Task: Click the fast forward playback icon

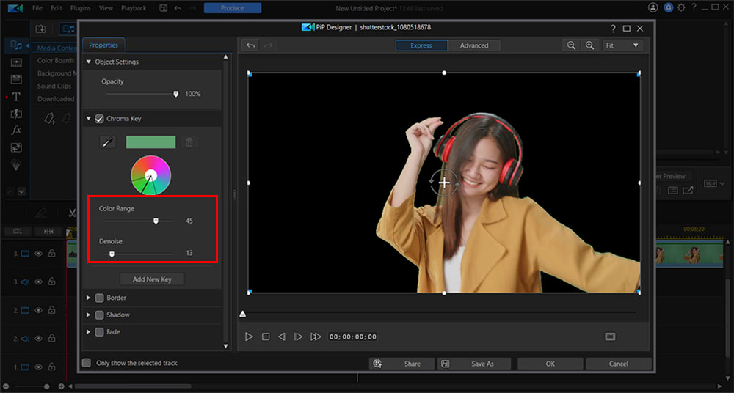Action: pyautogui.click(x=316, y=337)
